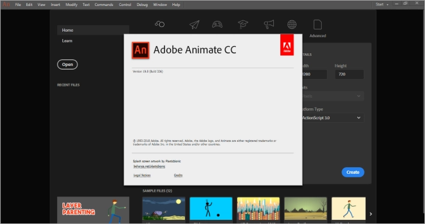
Task: Go to the Home tab
Action: (93, 30)
